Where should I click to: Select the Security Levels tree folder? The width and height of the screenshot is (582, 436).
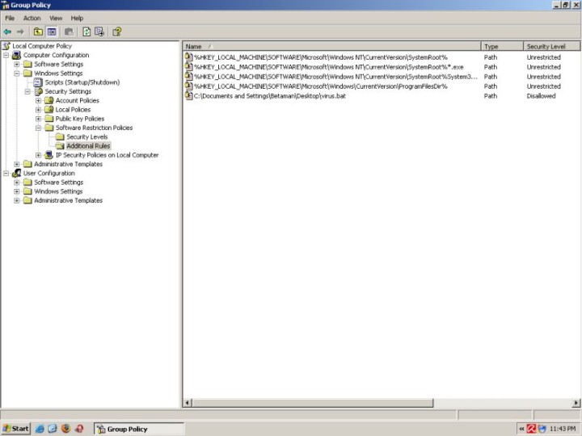tap(86, 136)
